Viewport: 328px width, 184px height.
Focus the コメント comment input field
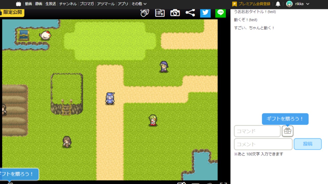(263, 144)
